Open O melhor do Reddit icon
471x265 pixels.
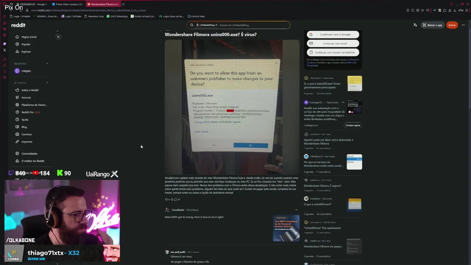(x=17, y=161)
